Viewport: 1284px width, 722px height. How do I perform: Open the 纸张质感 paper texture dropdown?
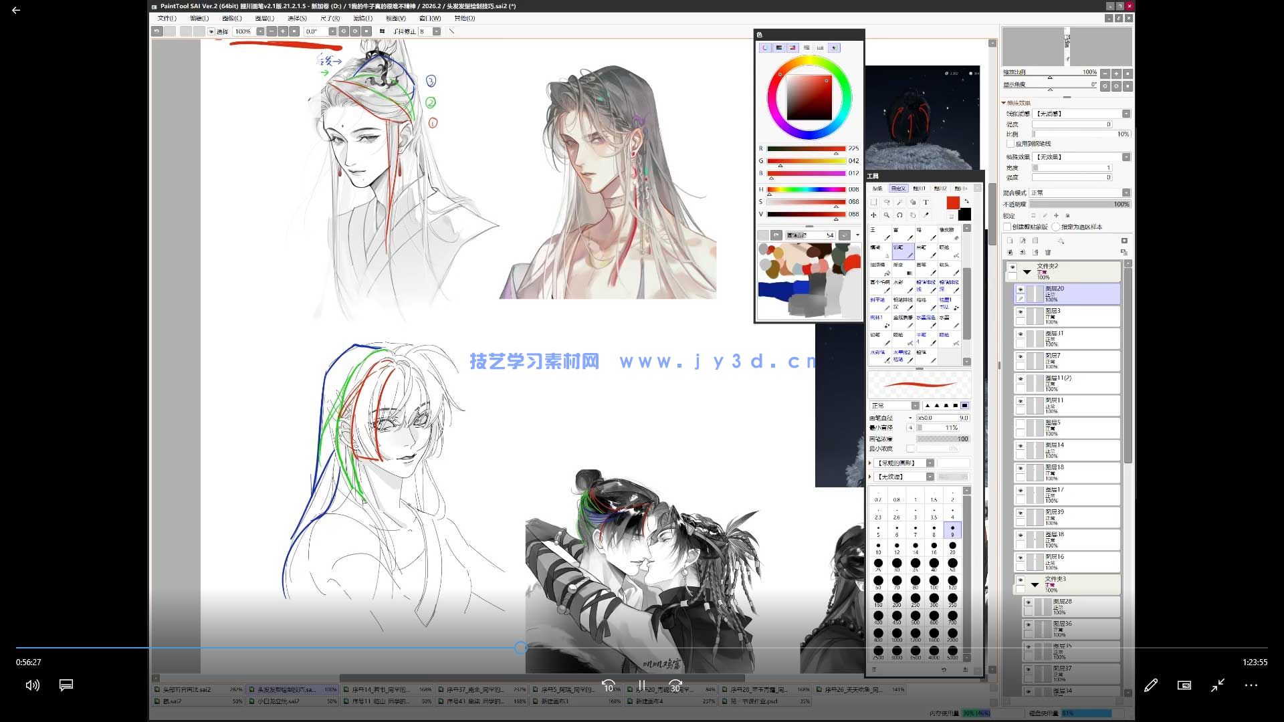1126,114
